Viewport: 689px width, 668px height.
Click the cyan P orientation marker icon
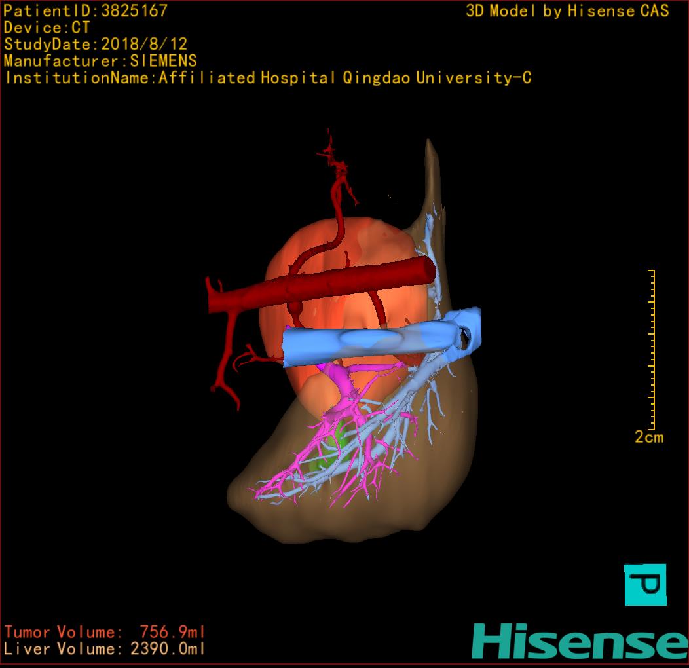coord(645,584)
